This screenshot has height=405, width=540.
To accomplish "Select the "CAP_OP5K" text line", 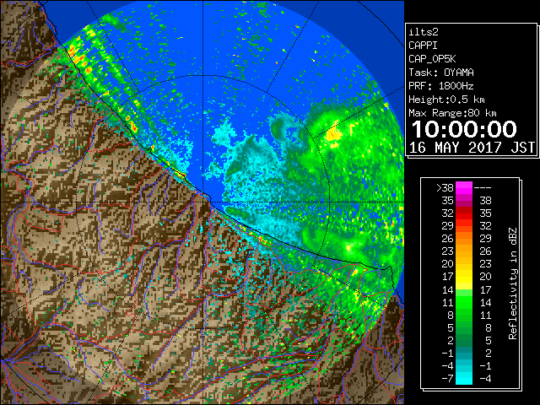I will point(432,59).
